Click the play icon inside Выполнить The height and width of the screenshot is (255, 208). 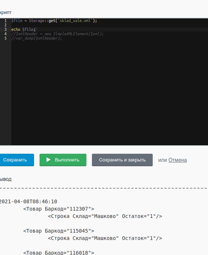[48, 160]
